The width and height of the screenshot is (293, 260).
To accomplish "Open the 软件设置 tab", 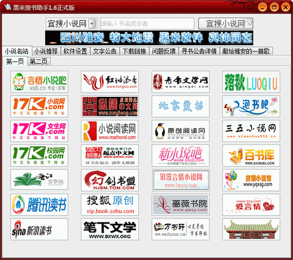I will 75,51.
